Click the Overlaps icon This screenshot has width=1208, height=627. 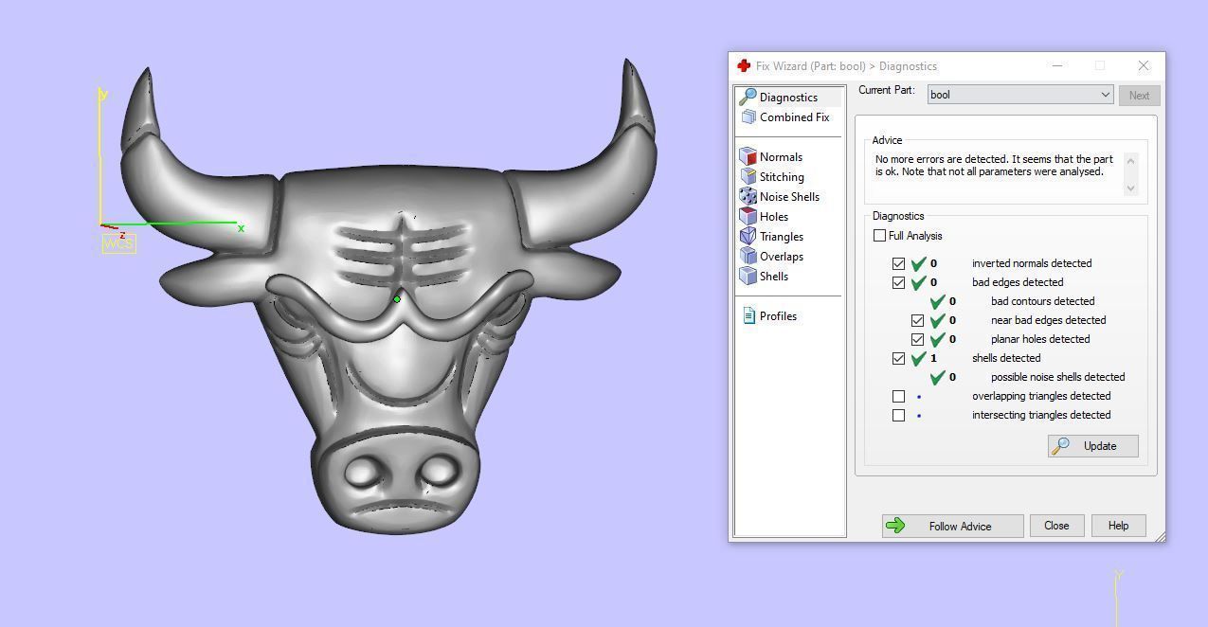point(748,257)
